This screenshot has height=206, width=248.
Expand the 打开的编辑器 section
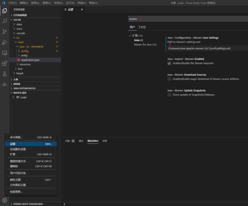(x=11, y=15)
